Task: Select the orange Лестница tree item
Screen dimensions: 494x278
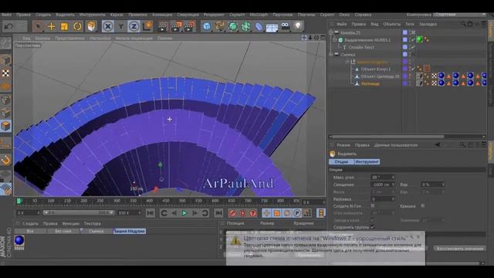Action: [x=370, y=83]
